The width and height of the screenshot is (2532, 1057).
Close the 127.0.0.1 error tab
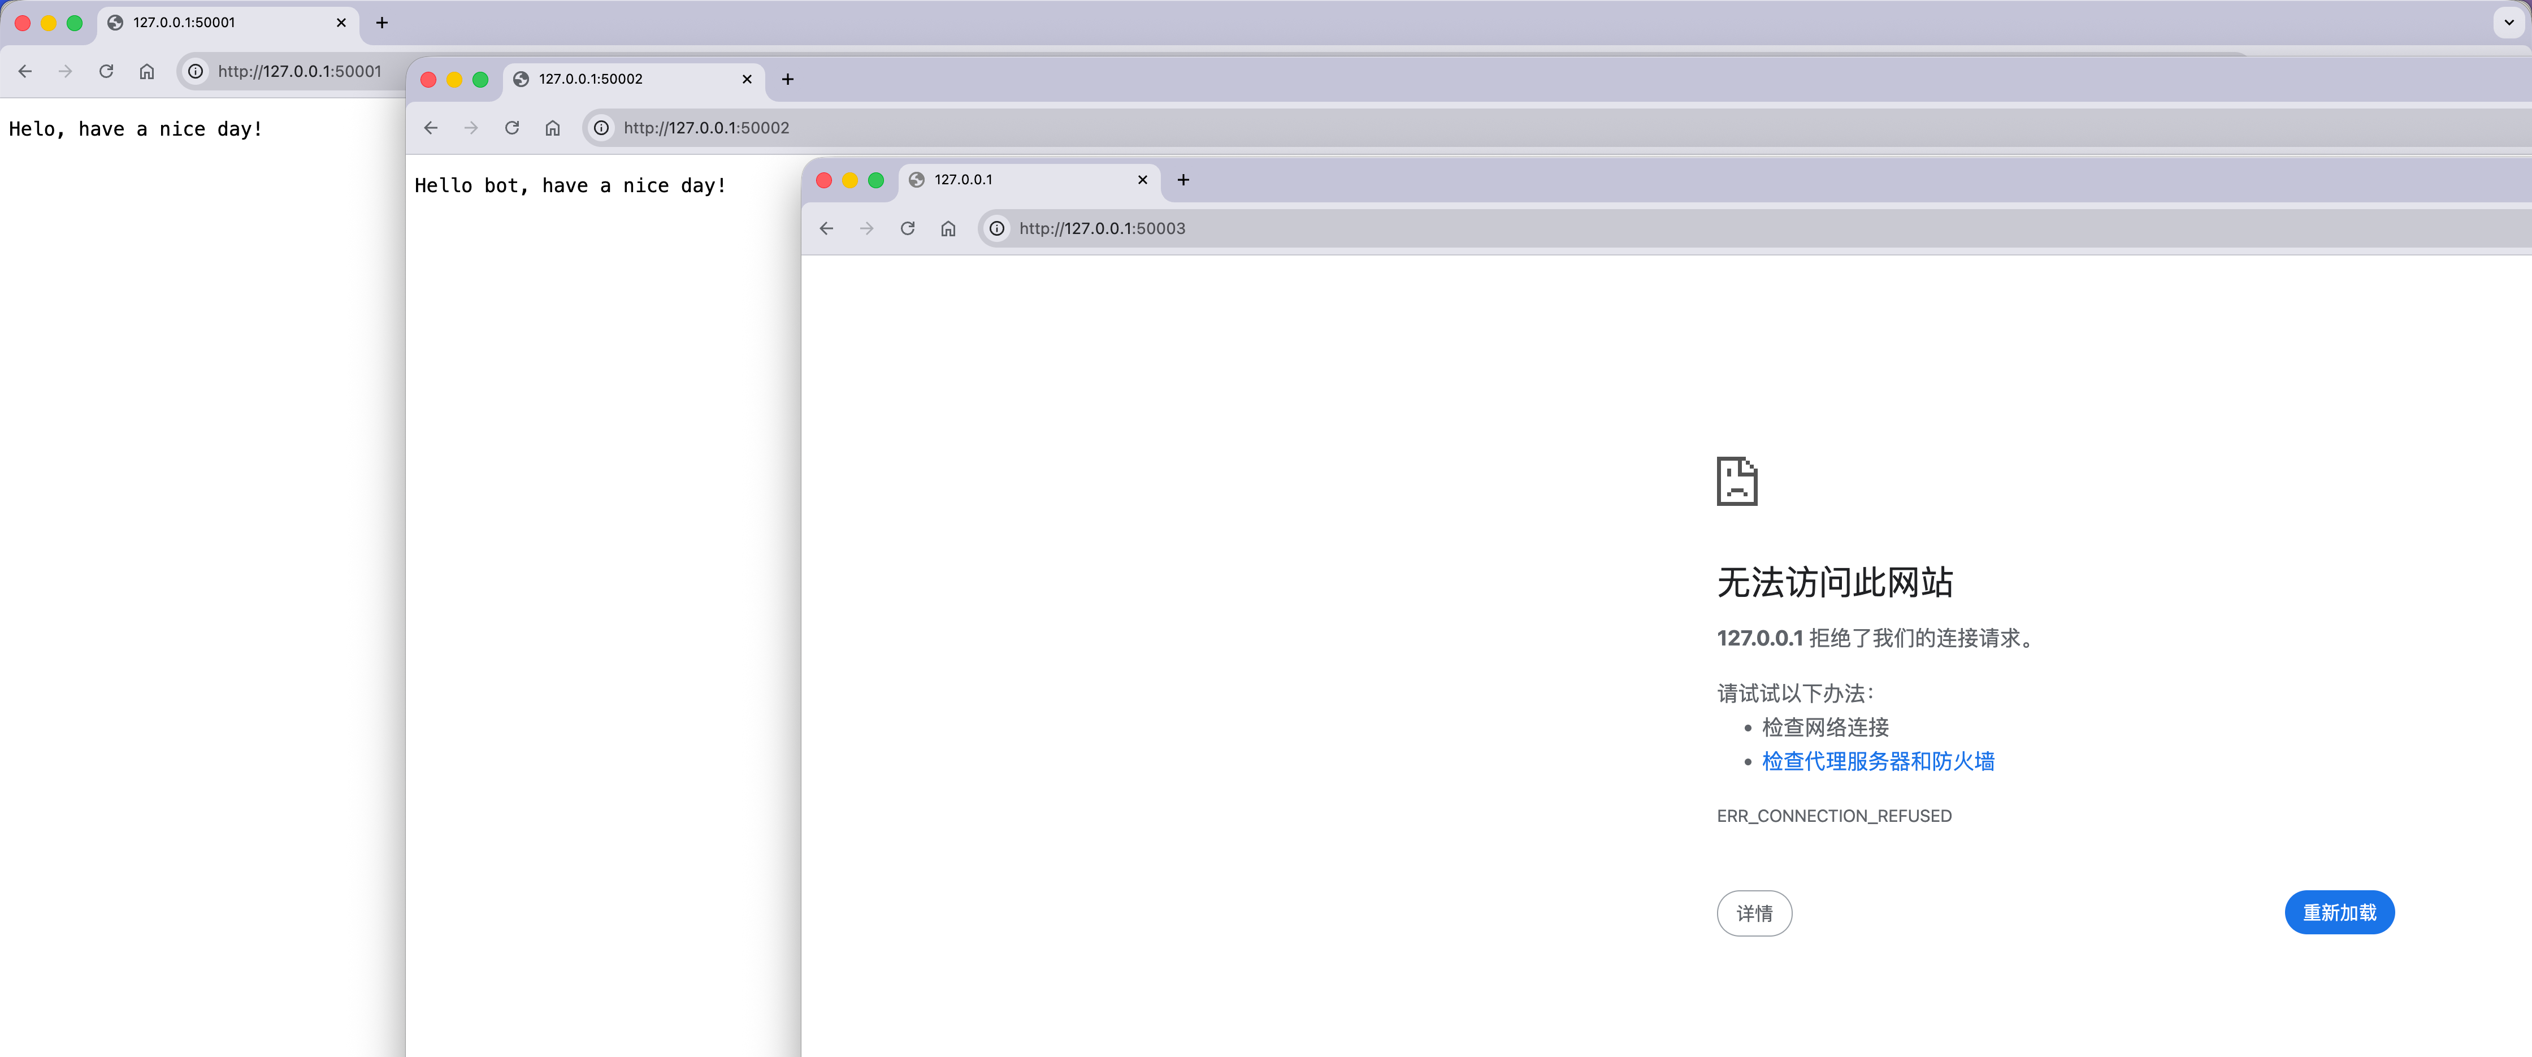coord(1142,180)
